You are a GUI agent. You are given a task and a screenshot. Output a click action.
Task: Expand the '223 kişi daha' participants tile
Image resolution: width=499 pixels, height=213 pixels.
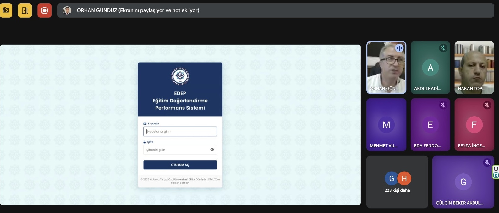coord(397,182)
